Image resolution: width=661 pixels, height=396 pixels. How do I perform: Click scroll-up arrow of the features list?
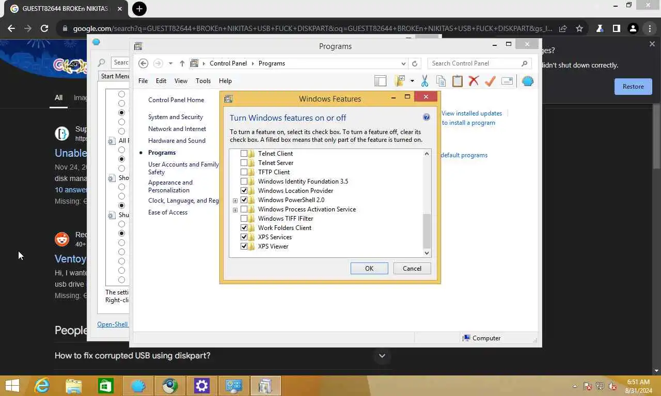pos(427,154)
